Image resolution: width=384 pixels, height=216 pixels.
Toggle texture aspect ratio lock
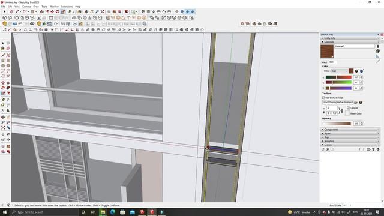pos(341,110)
